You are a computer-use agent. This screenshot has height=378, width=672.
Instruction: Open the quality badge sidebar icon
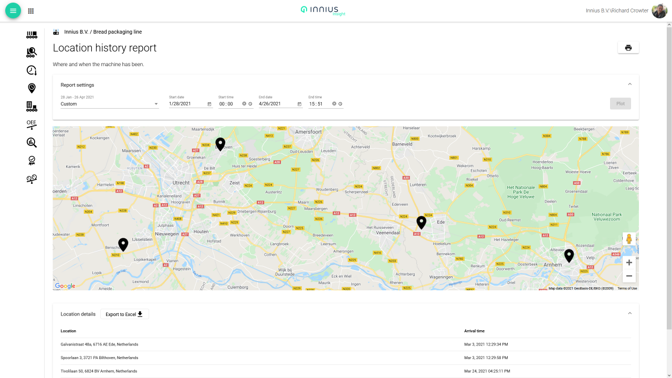[x=31, y=161]
